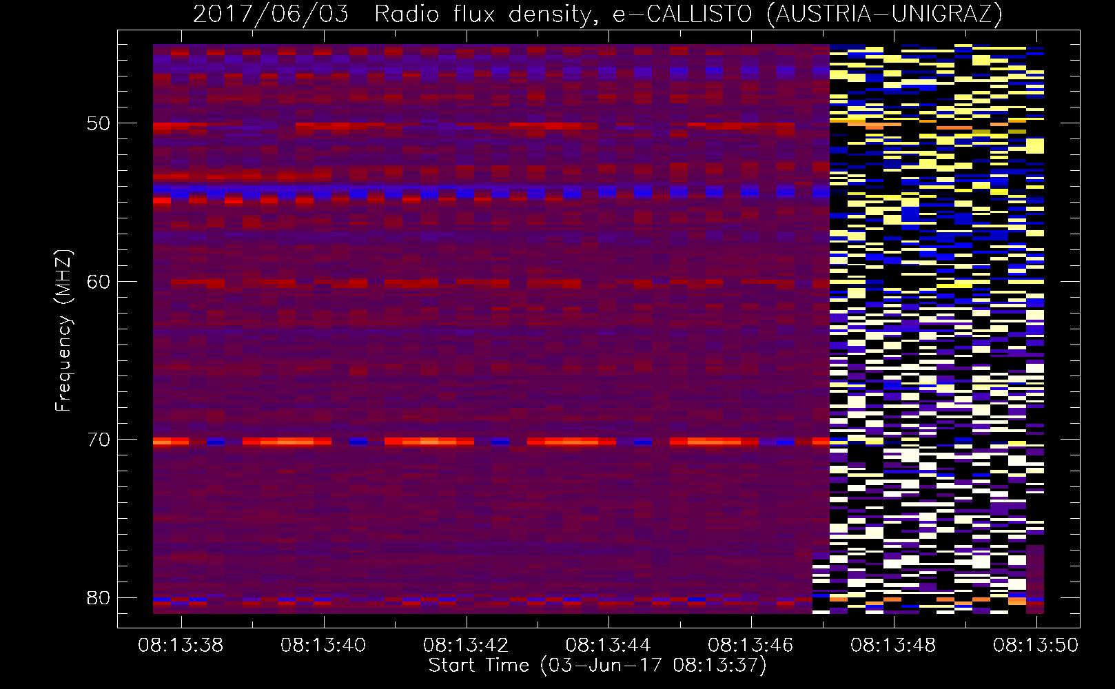Screen dimensions: 1115x689
Task: Click the 'Start Time (03-Jun-17 08:13:37)' axis label
Action: pos(597,666)
